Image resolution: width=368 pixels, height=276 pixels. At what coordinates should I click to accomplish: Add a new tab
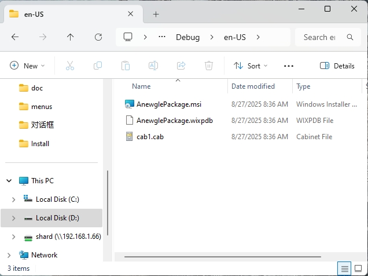(x=156, y=14)
